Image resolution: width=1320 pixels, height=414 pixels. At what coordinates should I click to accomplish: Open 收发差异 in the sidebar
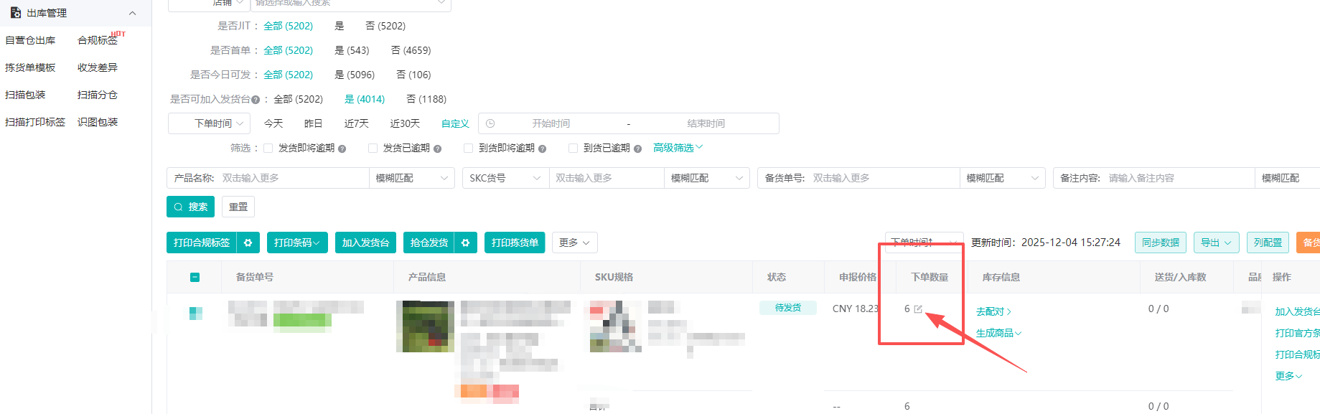[x=98, y=67]
